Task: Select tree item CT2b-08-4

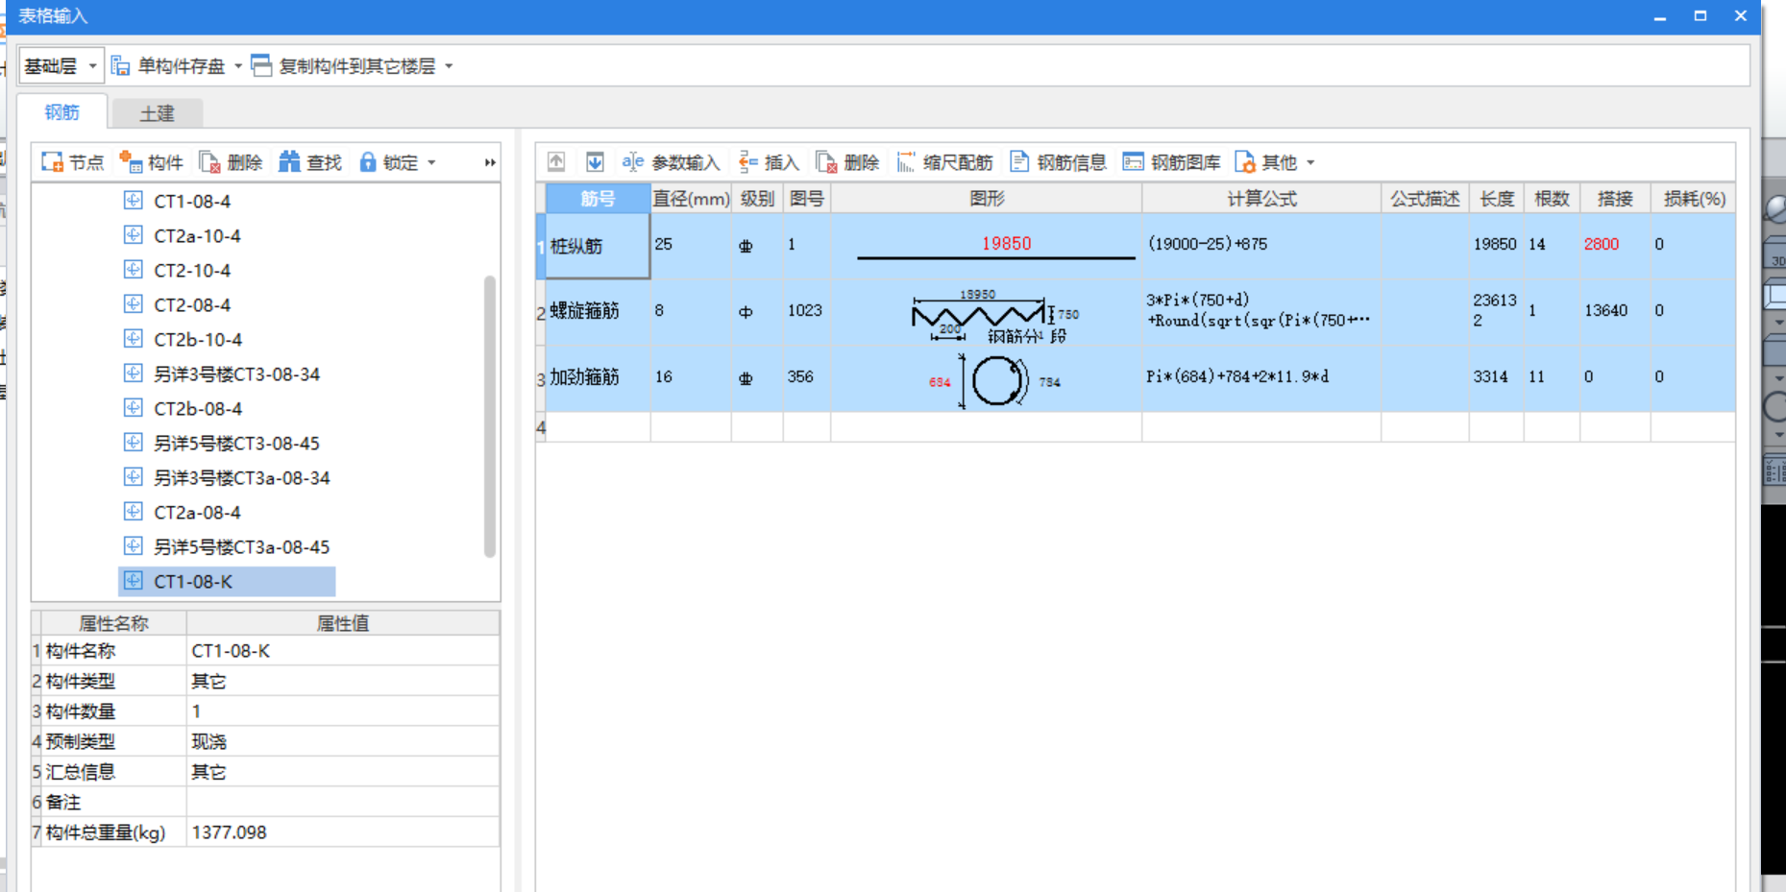Action: click(x=198, y=408)
